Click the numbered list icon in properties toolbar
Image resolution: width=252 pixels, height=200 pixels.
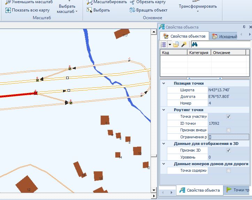pyautogui.click(x=163, y=44)
